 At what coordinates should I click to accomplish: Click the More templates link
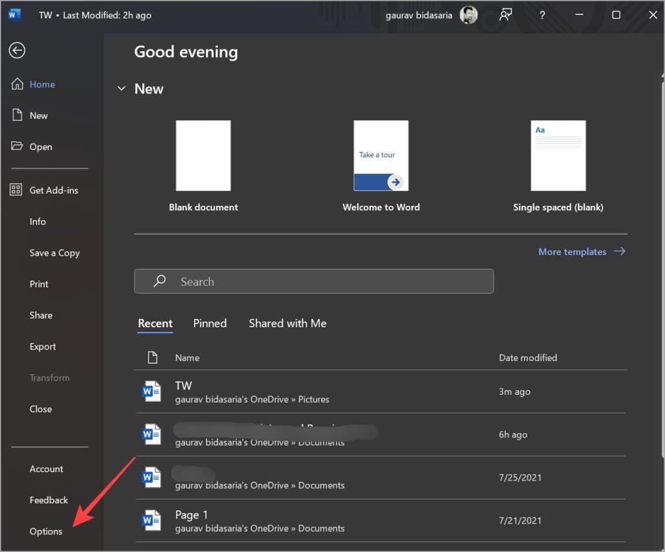pyautogui.click(x=572, y=251)
